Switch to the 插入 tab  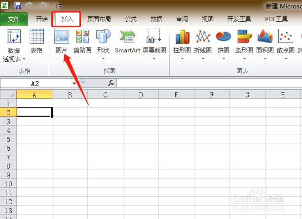67,19
